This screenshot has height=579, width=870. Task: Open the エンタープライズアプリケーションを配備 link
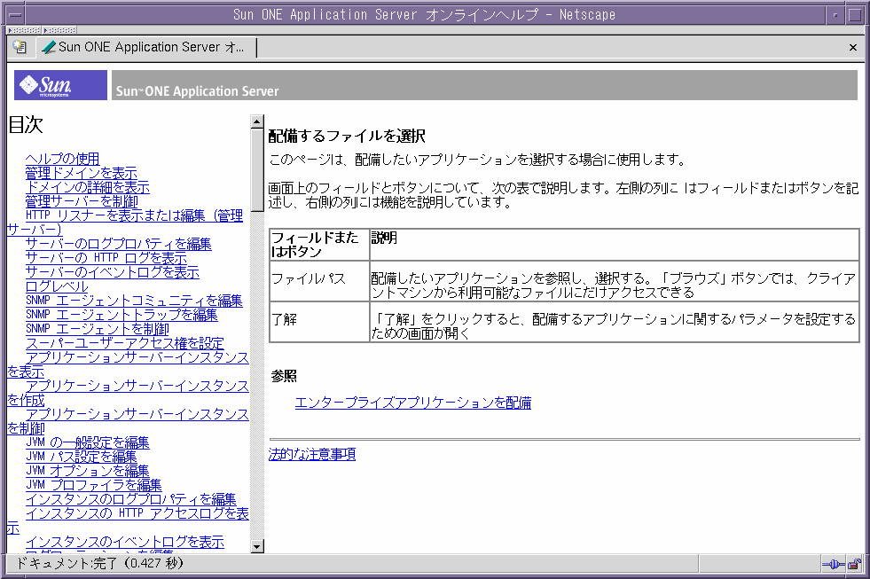(413, 403)
